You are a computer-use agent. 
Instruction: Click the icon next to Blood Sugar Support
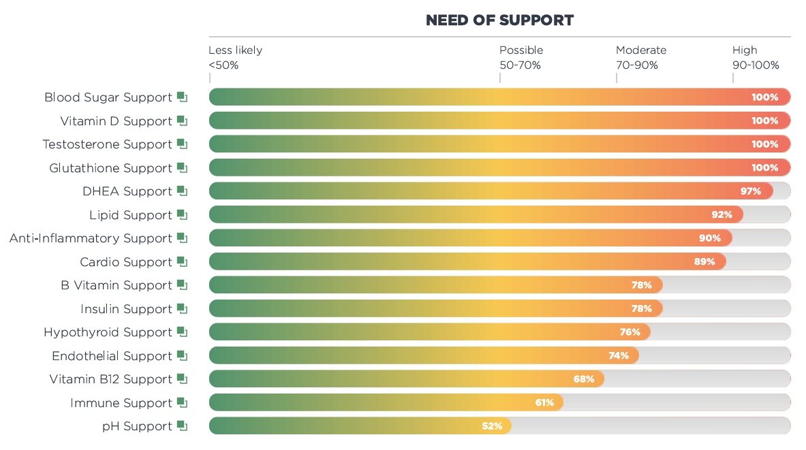click(182, 97)
